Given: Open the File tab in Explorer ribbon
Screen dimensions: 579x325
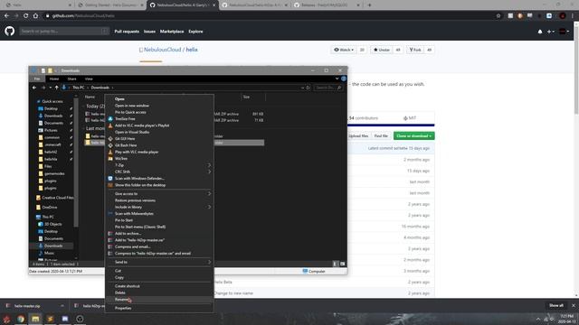Looking at the screenshot, I should tap(37, 79).
